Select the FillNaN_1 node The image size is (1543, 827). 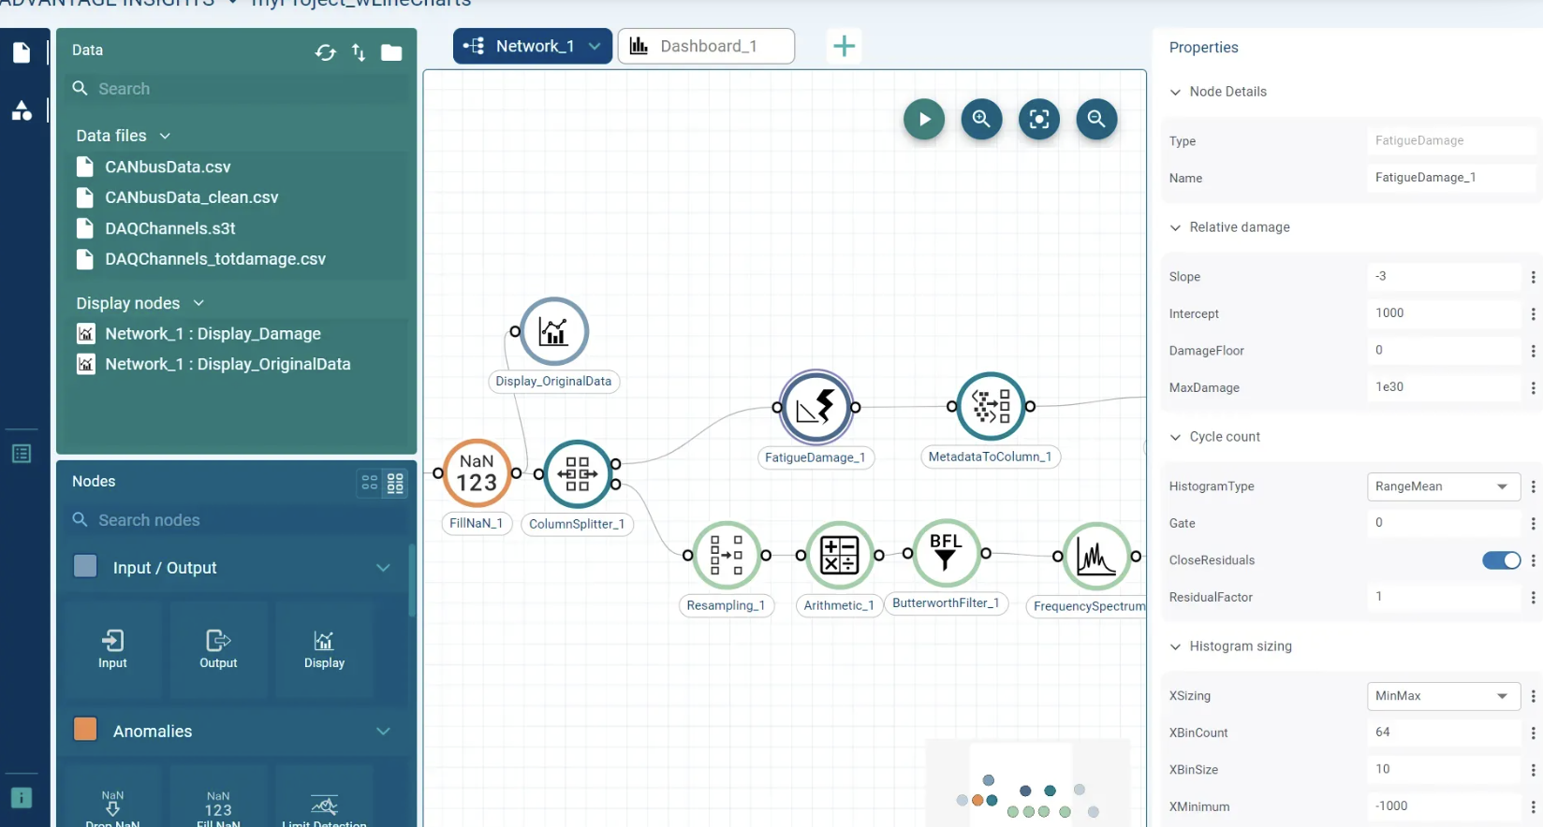pyautogui.click(x=477, y=473)
